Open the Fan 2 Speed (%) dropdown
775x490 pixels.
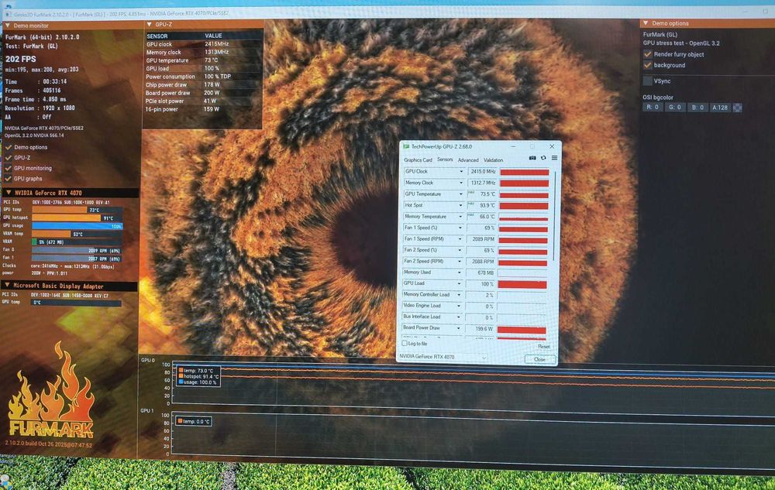460,250
